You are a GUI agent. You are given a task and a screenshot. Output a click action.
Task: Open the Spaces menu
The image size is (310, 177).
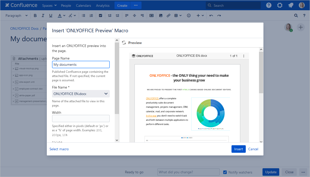point(49,5)
